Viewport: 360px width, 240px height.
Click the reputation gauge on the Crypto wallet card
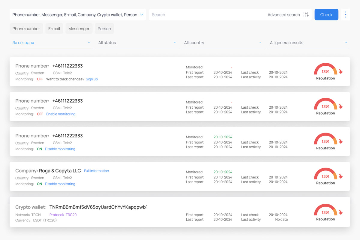tap(325, 211)
